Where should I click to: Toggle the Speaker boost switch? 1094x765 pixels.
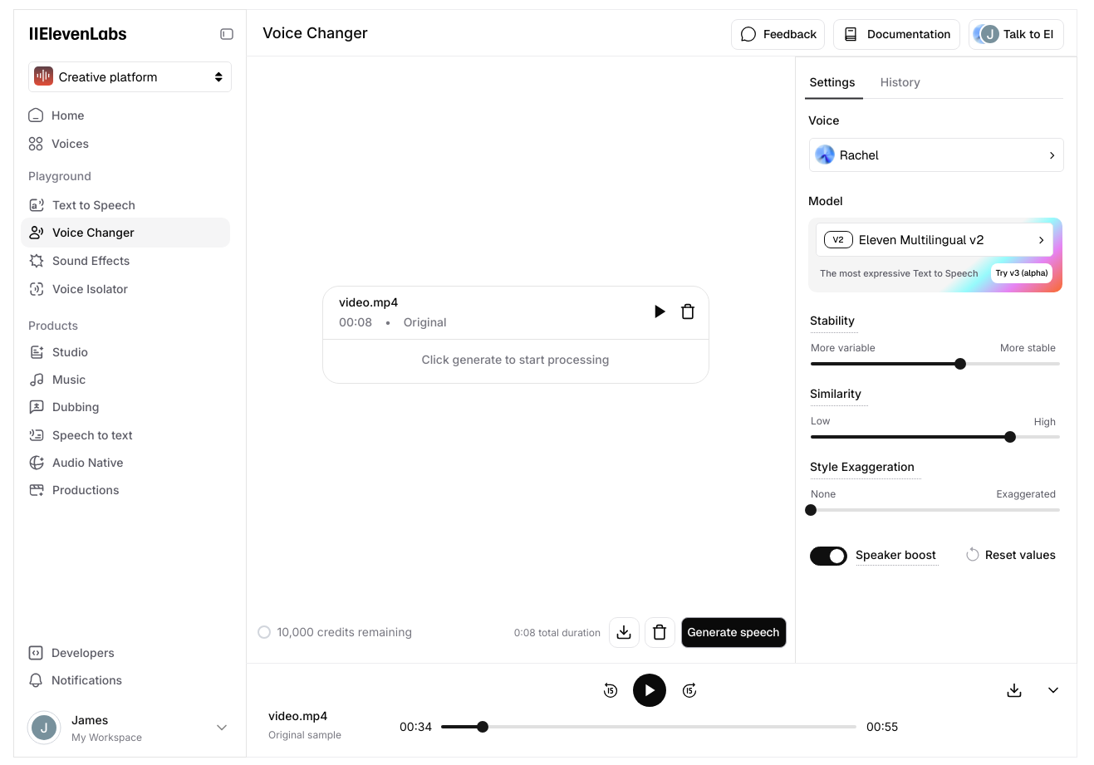[828, 556]
